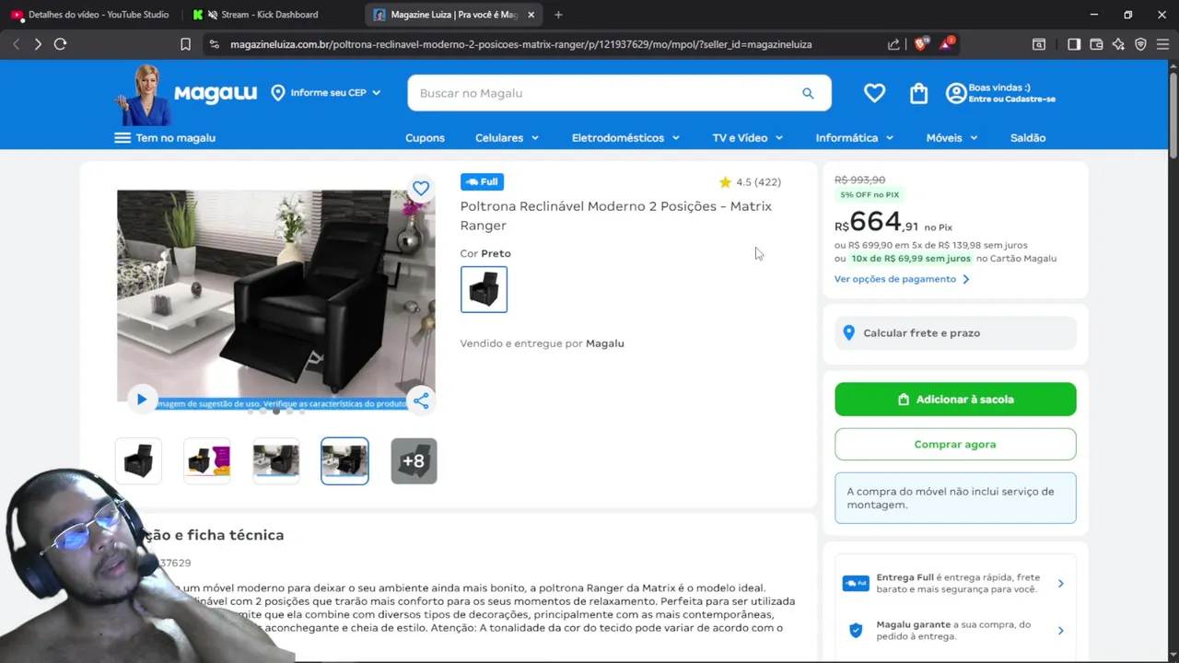The width and height of the screenshot is (1179, 663).
Task: Open the Leo AI sparkle icon
Action: 1118,44
